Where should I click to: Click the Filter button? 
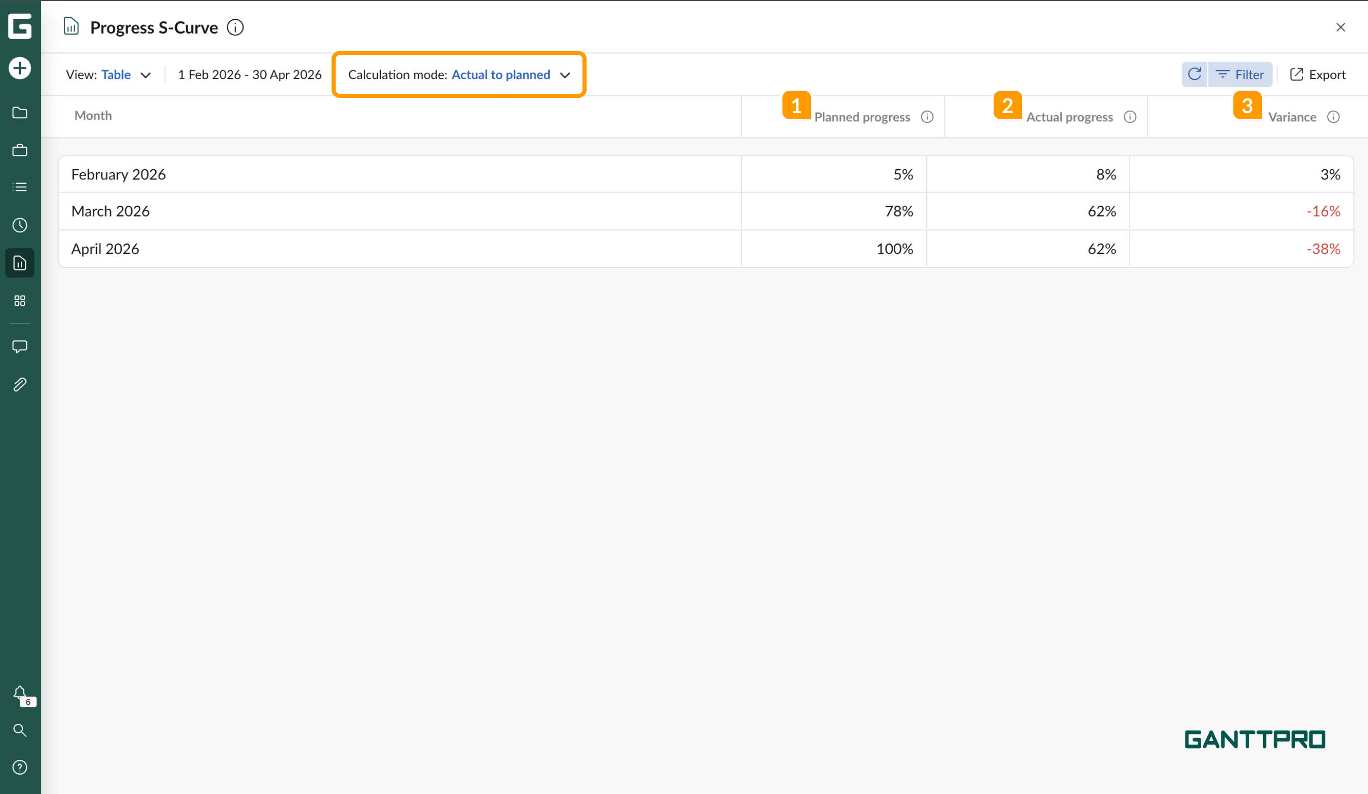tap(1240, 75)
